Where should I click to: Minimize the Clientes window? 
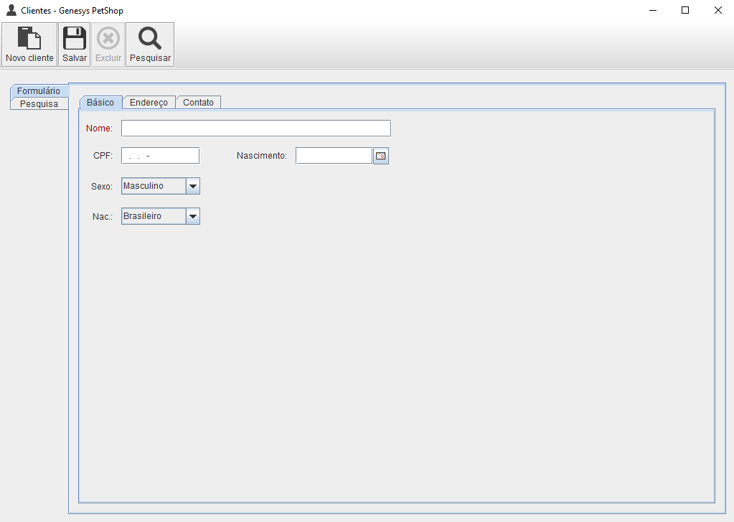653,11
